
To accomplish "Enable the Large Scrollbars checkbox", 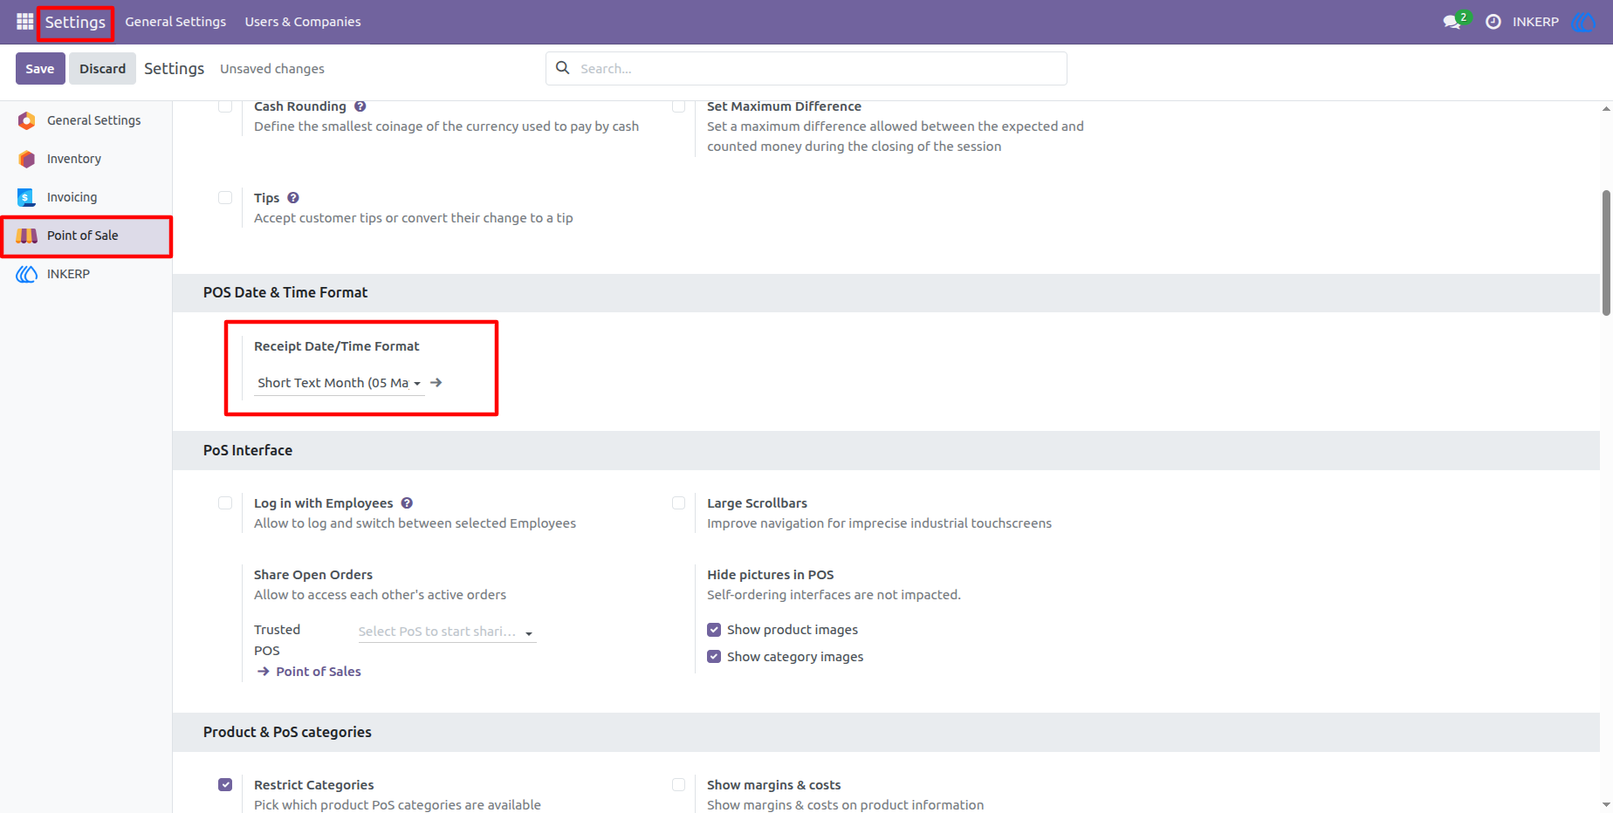I will [x=678, y=503].
